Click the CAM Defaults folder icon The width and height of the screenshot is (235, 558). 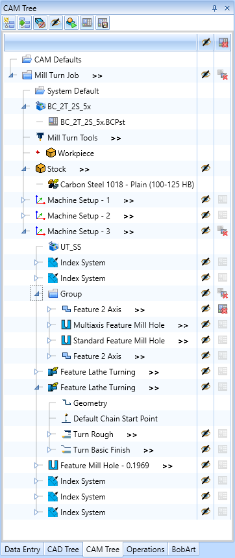coord(27,59)
